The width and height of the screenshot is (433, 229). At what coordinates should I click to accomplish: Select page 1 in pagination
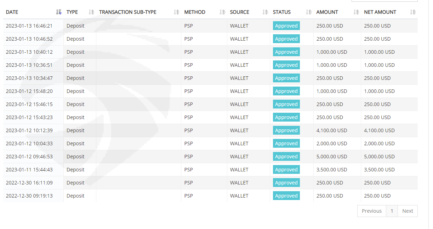[392, 211]
